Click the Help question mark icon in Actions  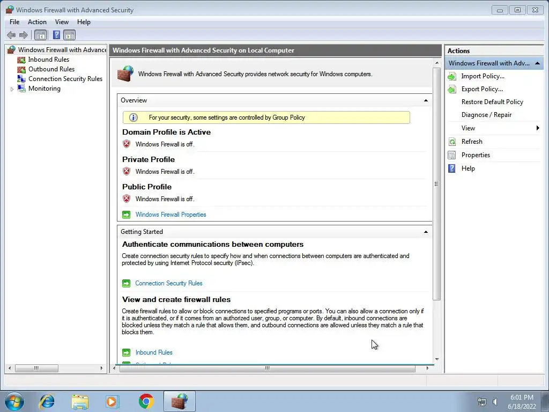tap(452, 168)
